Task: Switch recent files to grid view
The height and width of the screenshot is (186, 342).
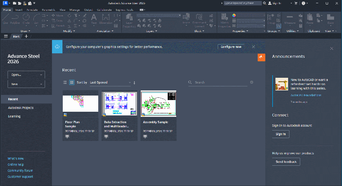Action: click(x=72, y=82)
